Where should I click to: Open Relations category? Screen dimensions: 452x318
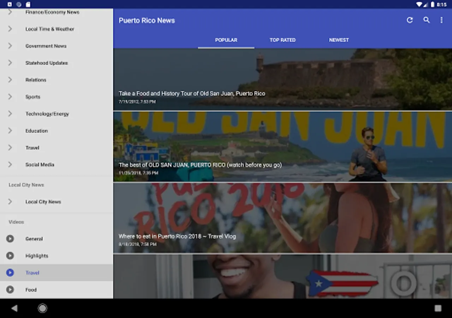(56, 80)
